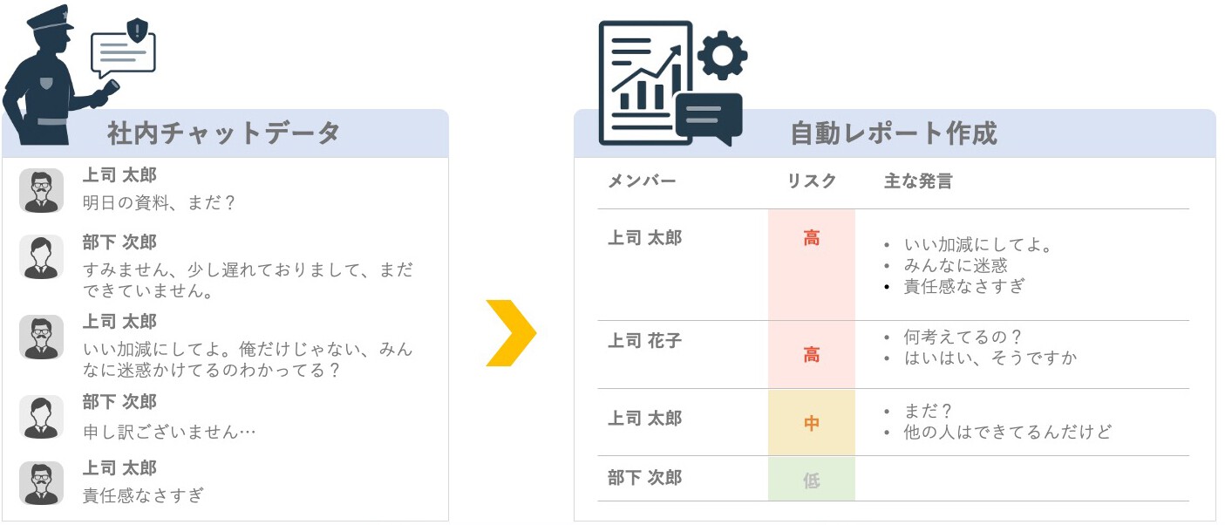This screenshot has height=525, width=1225.
Task: Select 部下 次郎 in the report table
Action: pyautogui.click(x=644, y=478)
